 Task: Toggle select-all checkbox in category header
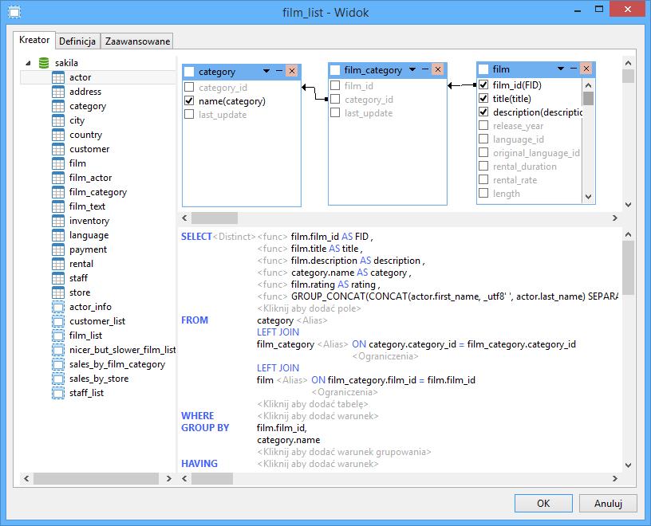point(189,72)
